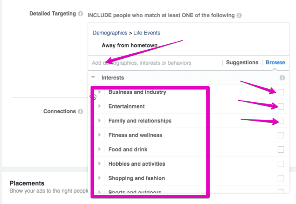Follow the Life Events breadcrumb link
Screen dimensions: 296x204
click(147, 33)
